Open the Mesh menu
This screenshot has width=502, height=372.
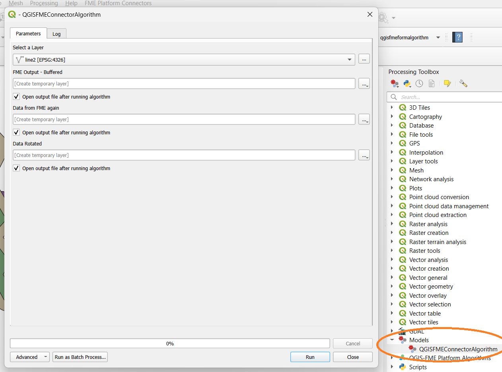click(x=16, y=3)
